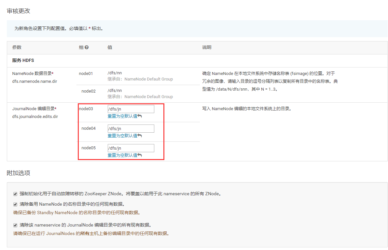Click the reset arrow icon under node04

pyautogui.click(x=140, y=136)
